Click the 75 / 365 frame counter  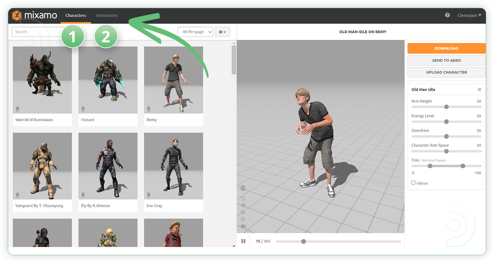pyautogui.click(x=263, y=241)
